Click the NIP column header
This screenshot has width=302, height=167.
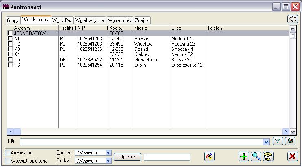(92, 28)
